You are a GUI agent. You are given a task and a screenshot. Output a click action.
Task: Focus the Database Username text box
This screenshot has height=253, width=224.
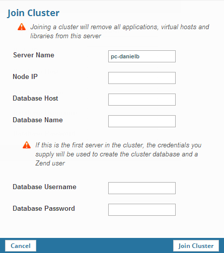pyautogui.click(x=142, y=188)
